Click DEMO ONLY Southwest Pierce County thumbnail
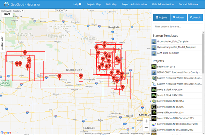Viewport: 205px width, 135px height. 154,72
